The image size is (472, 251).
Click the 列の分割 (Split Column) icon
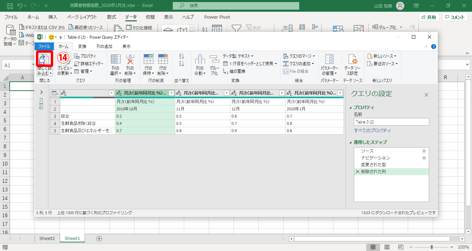(200, 60)
